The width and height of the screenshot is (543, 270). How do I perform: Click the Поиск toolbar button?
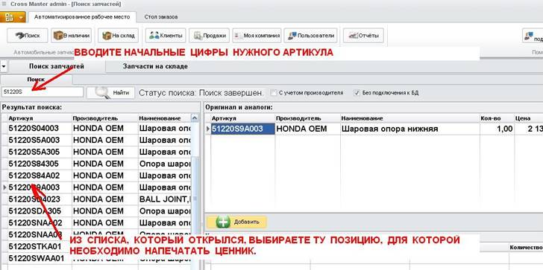28,35
